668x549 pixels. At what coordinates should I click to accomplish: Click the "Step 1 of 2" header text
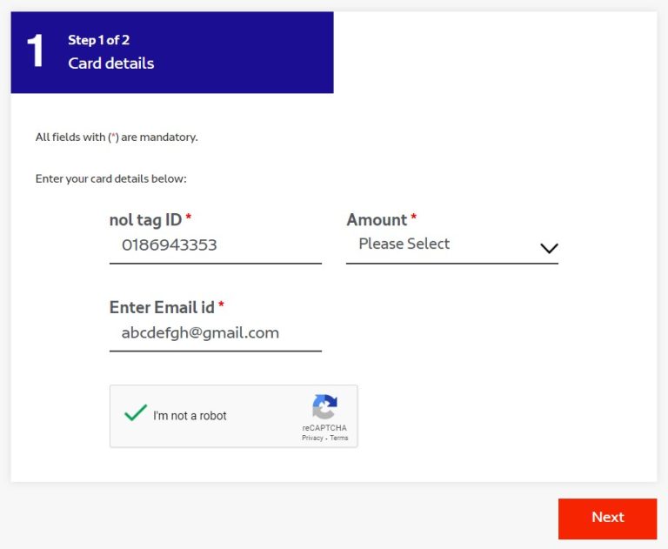click(99, 40)
